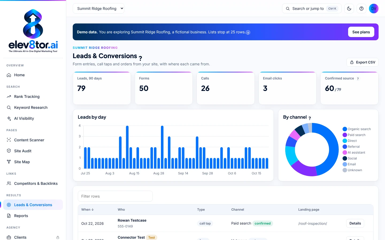Click the Paid search legend color dot
This screenshot has width=385, height=240.
click(345, 135)
